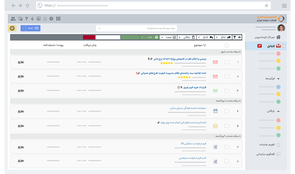Viewport: 295px width, 174px height.
Task: Select the microphone icon in the top toolbar
Action: pos(32,19)
